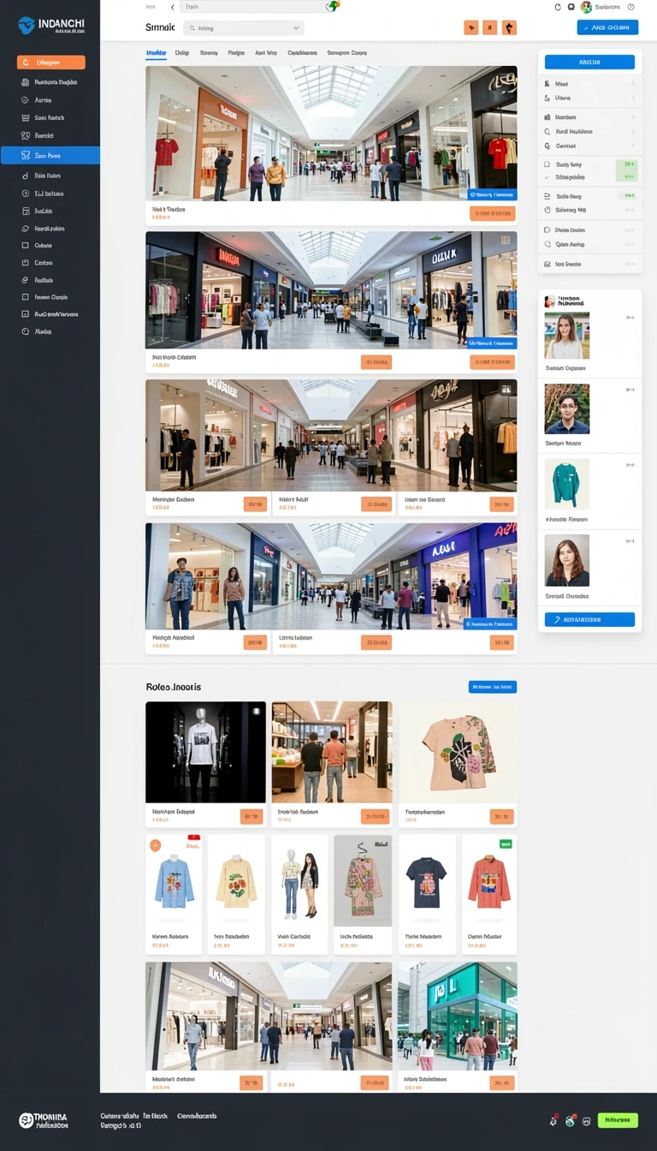The width and height of the screenshot is (657, 1151).
Task: Click the blue button below the right panel photos
Action: (x=589, y=619)
